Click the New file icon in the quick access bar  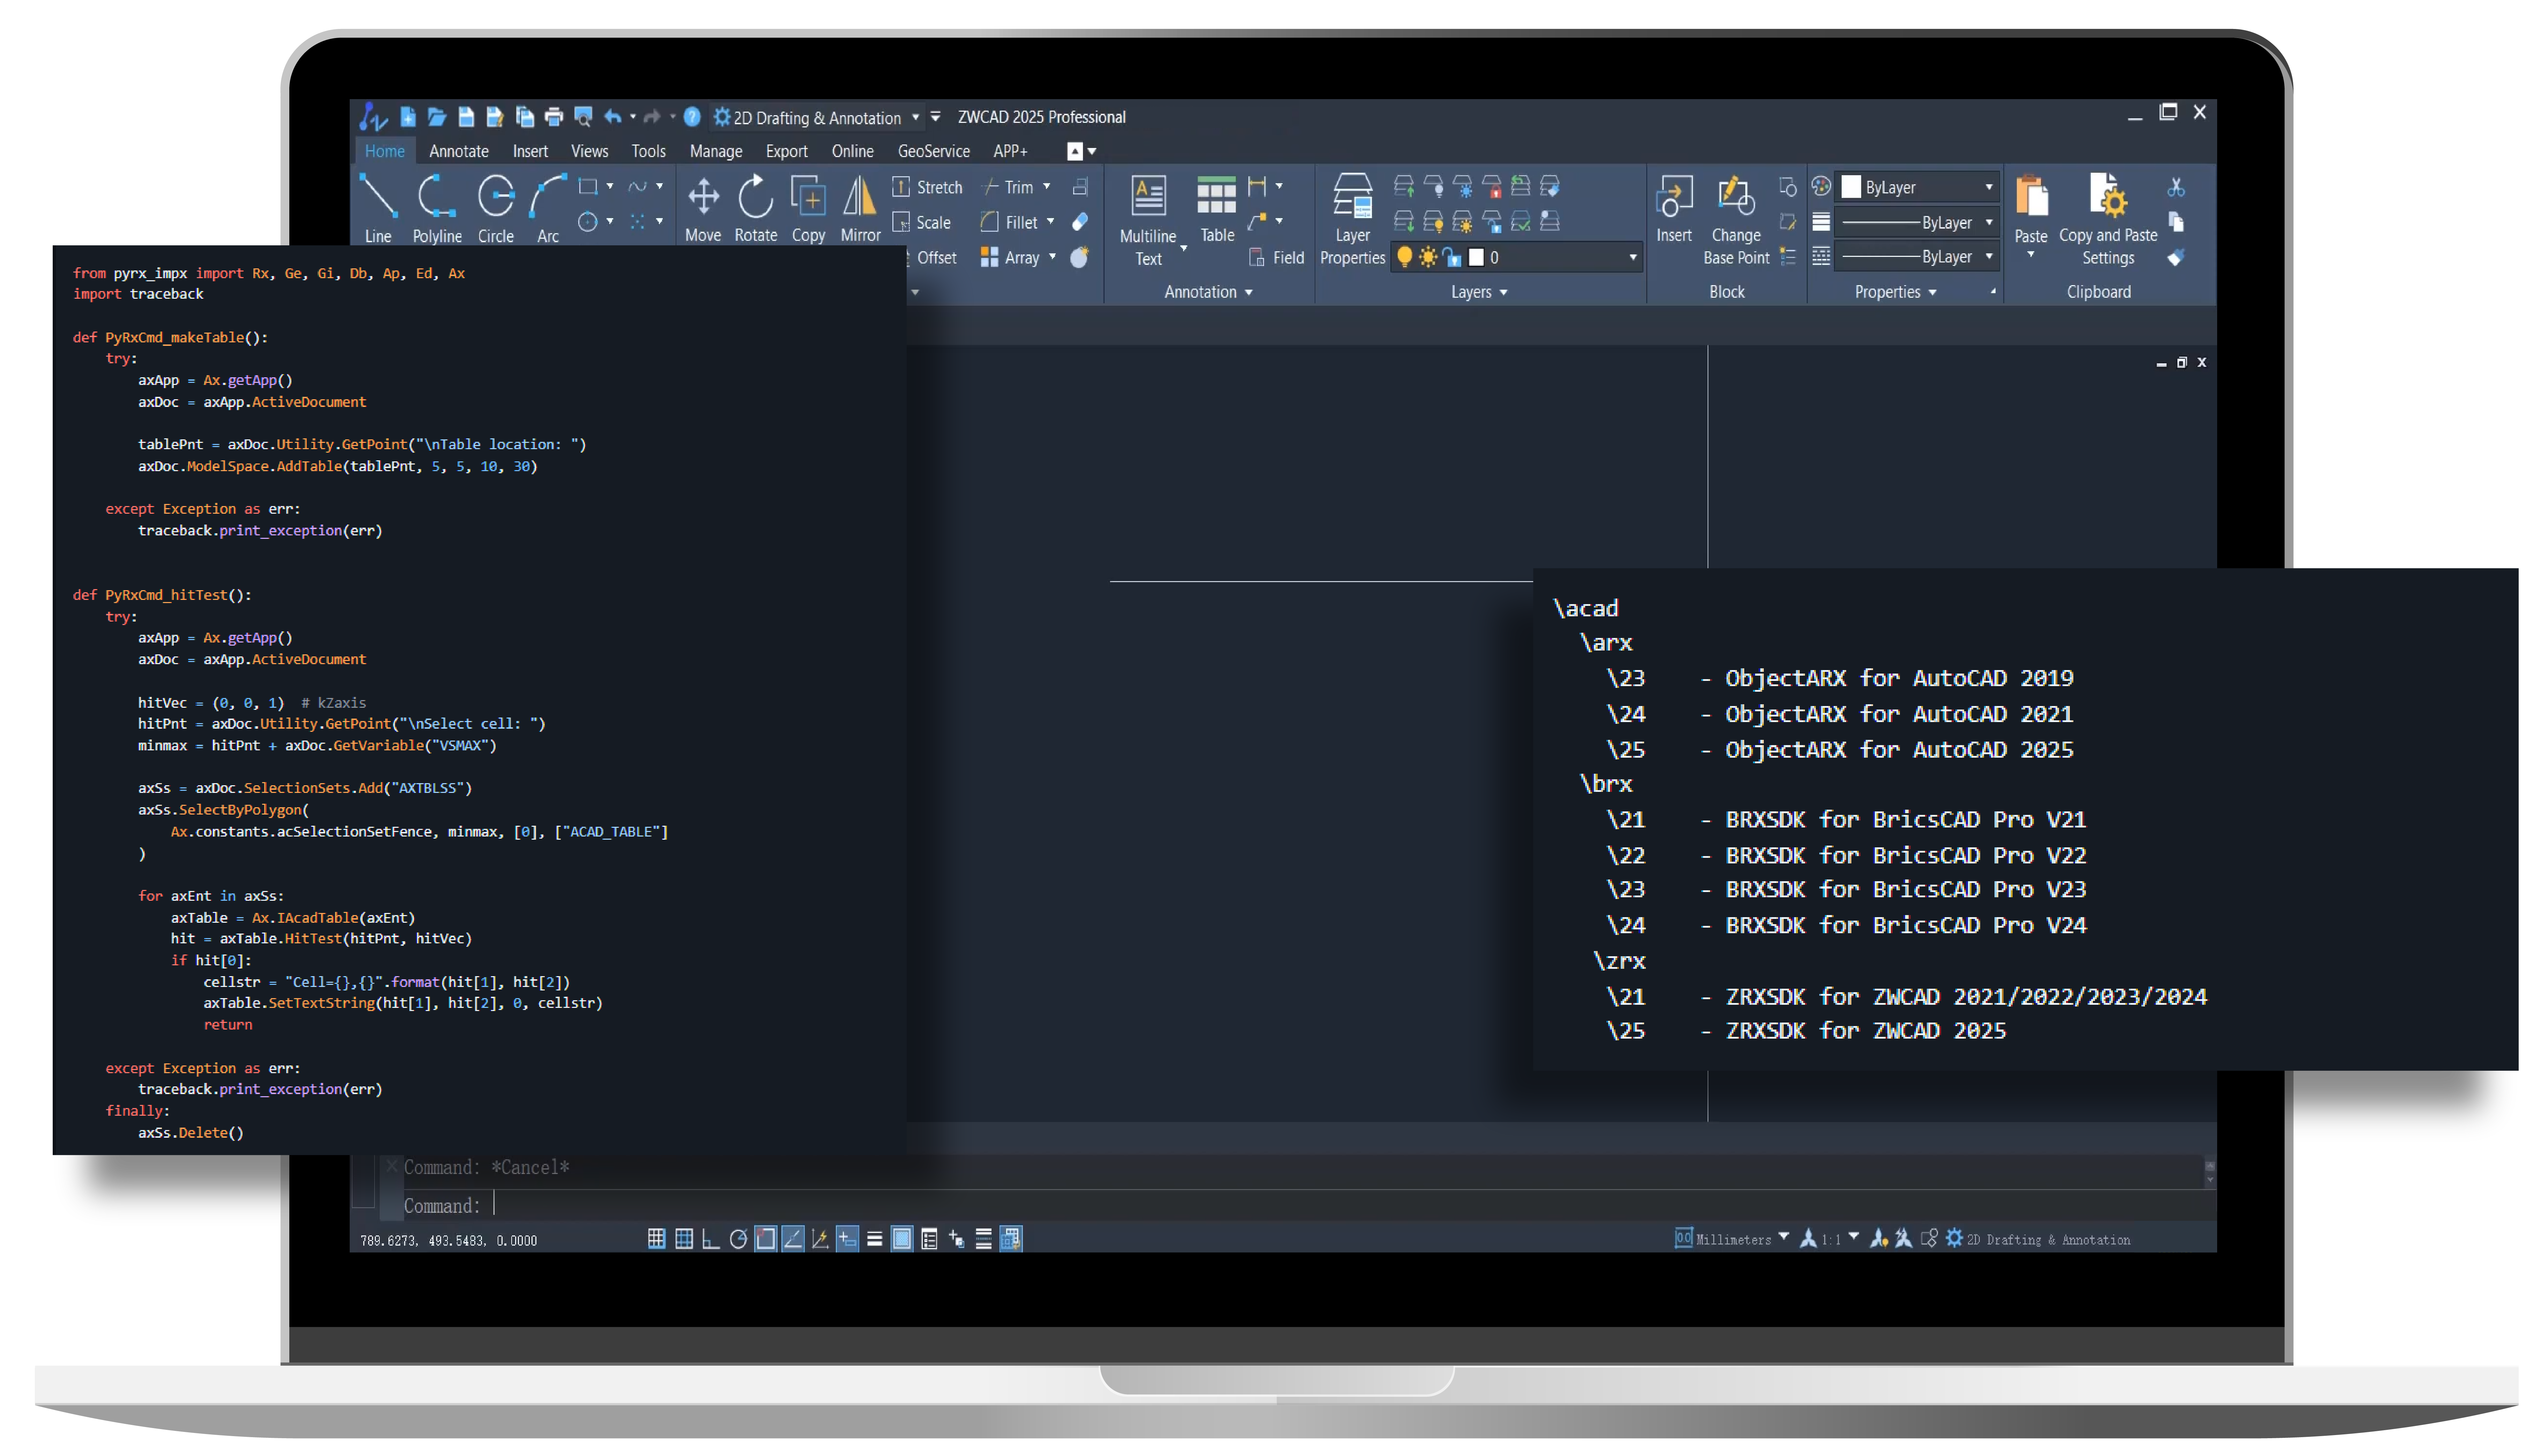tap(408, 117)
